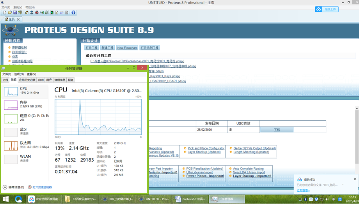Open project using the folder toolbar icon

pyautogui.click(x=10, y=12)
